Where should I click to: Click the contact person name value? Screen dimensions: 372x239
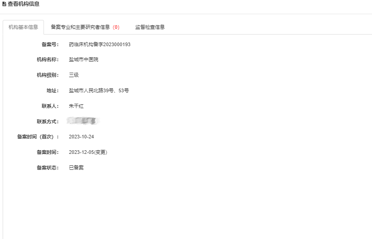pos(76,106)
